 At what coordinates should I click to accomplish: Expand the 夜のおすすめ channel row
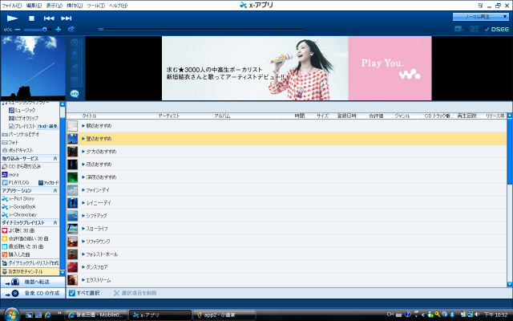83,164
